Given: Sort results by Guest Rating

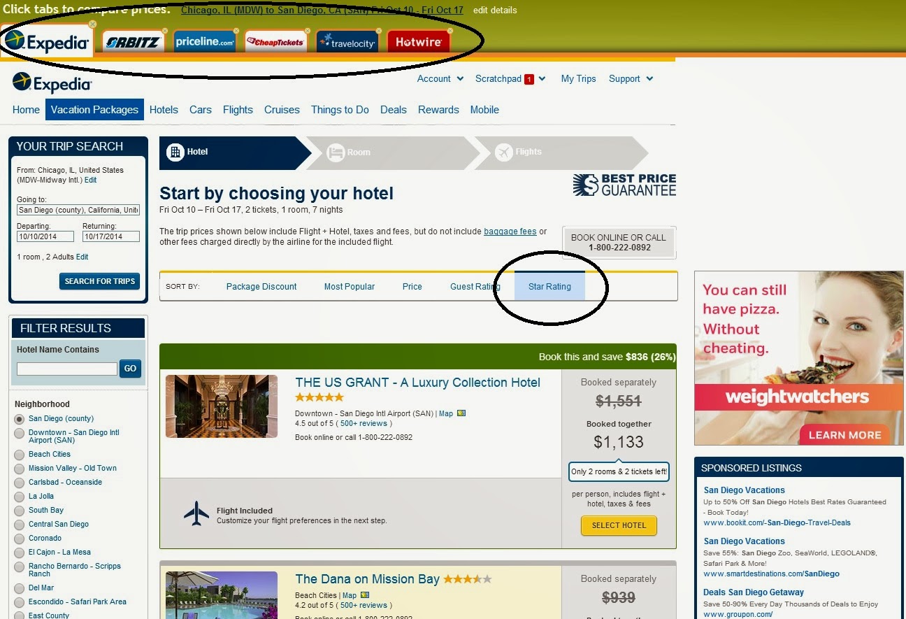Looking at the screenshot, I should (475, 287).
